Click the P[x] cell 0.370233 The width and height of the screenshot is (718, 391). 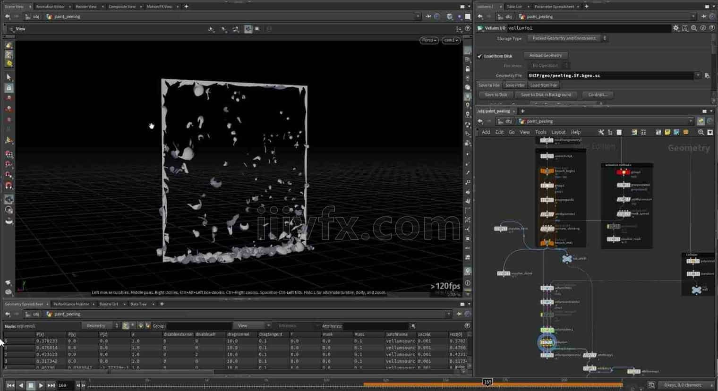[x=46, y=341]
